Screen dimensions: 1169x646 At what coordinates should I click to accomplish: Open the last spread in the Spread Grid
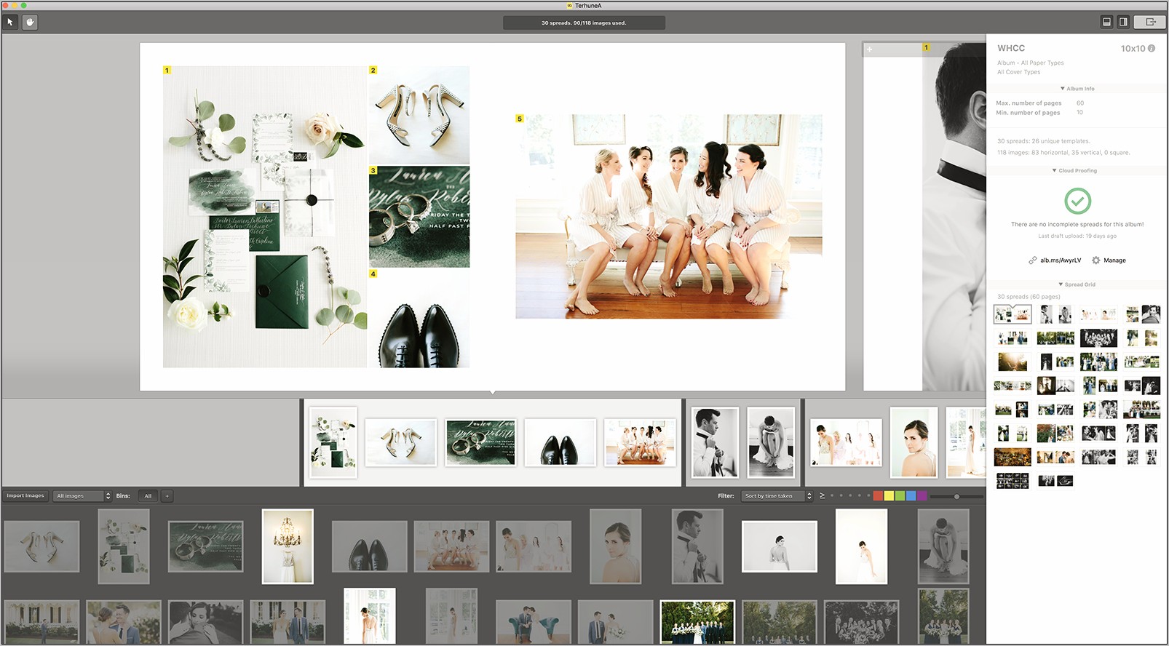coord(1055,480)
